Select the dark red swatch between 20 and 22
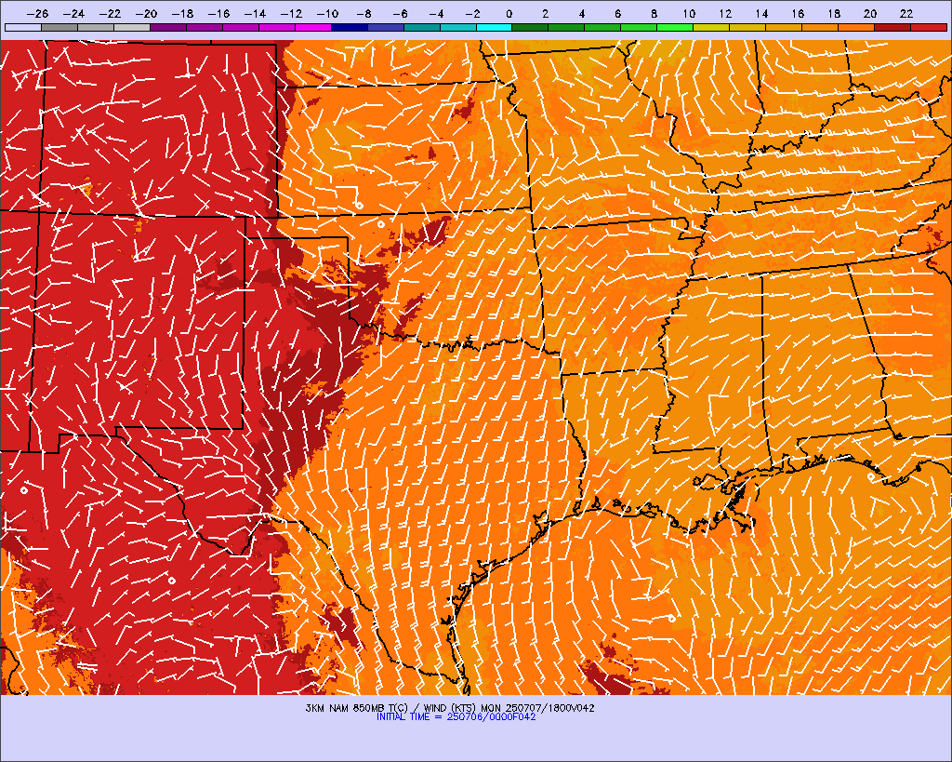The height and width of the screenshot is (762, 952). coord(892,27)
